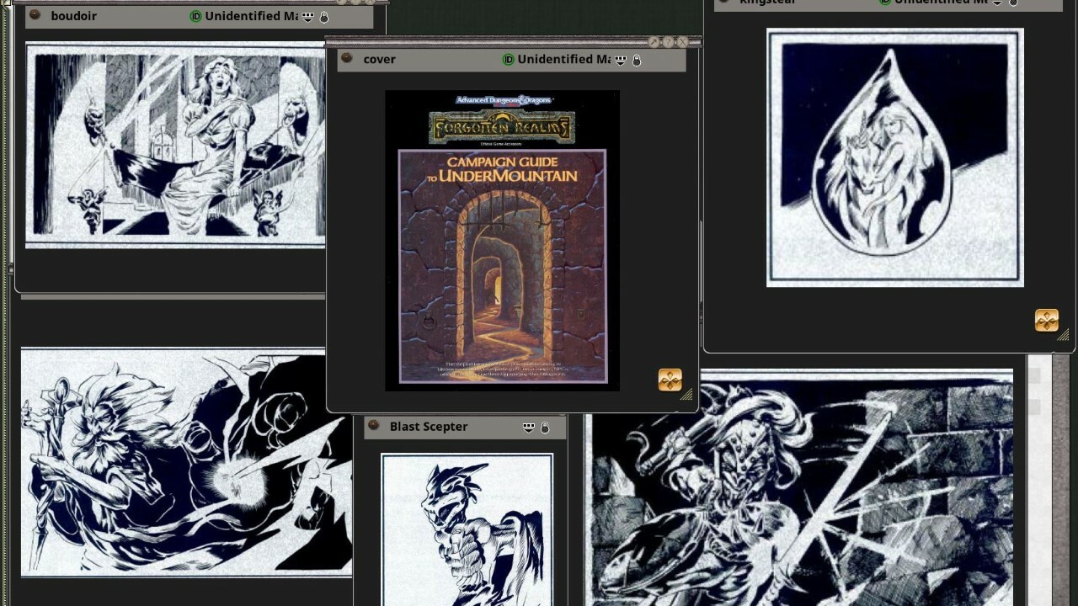Click the diamond icon inside the kingsteal window
This screenshot has width=1078, height=606.
[x=1046, y=321]
